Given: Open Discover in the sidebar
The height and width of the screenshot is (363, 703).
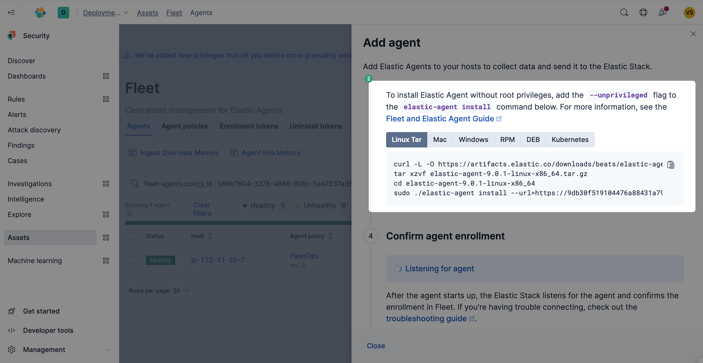Looking at the screenshot, I should click(x=21, y=61).
